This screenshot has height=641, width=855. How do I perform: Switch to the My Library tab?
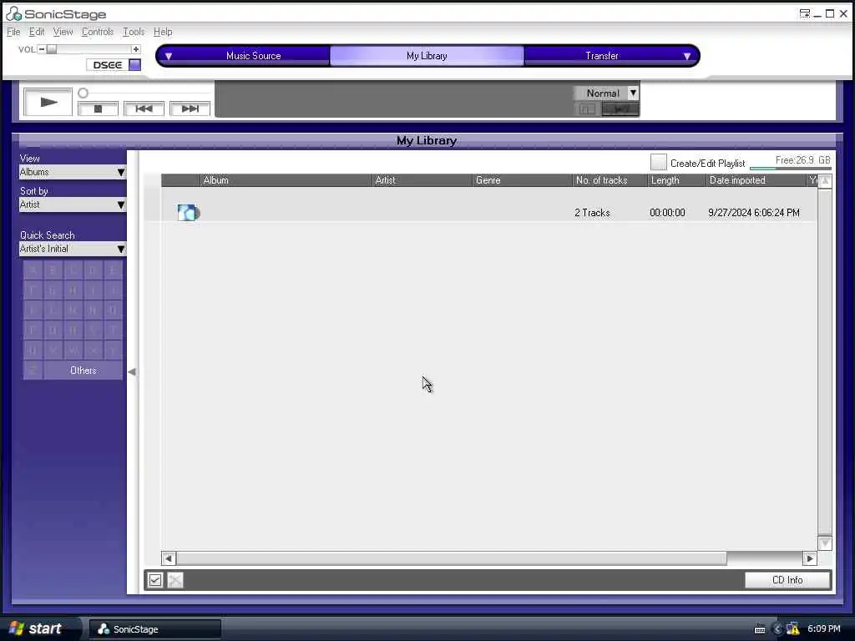(x=427, y=56)
